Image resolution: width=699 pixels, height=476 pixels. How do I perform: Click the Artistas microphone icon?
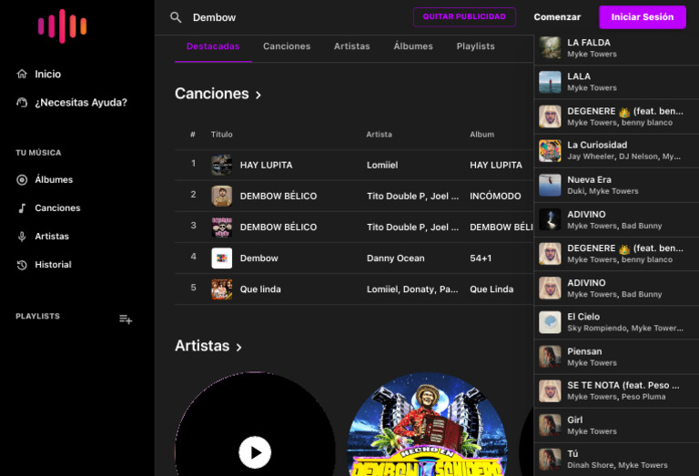click(x=22, y=237)
